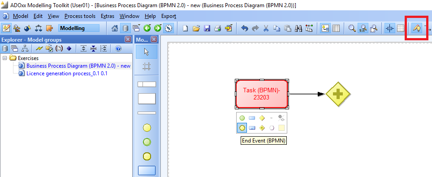Click expand all icon in Explorer toolbar
Screen dimensions: 432x177
click(83, 48)
